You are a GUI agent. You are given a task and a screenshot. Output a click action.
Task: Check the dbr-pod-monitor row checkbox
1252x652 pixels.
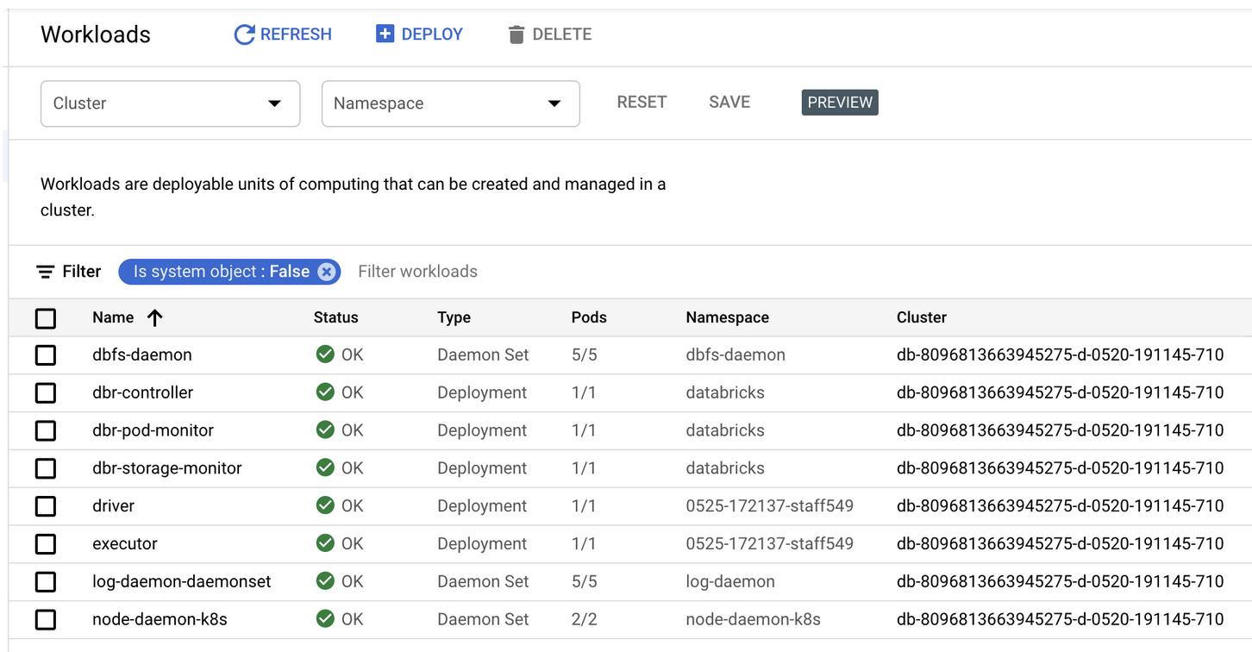point(46,430)
